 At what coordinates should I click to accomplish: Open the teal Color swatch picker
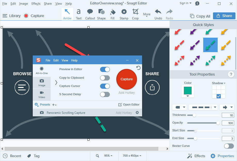(x=188, y=91)
